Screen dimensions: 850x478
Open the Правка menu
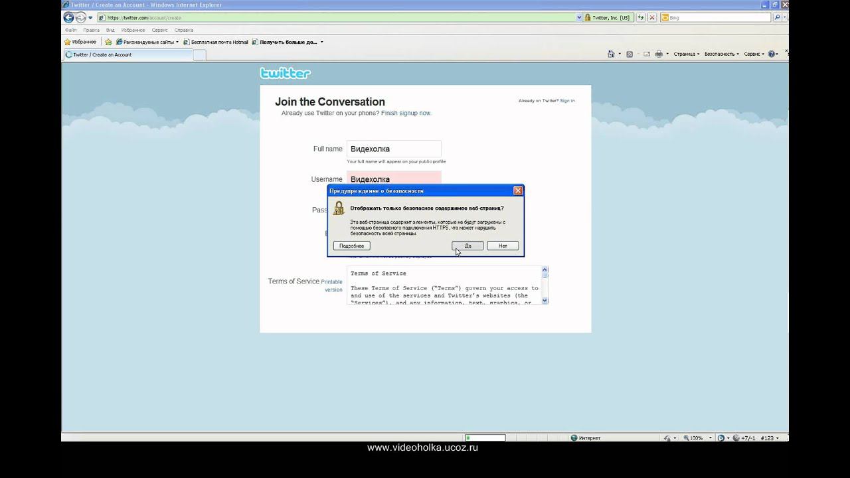coord(92,30)
